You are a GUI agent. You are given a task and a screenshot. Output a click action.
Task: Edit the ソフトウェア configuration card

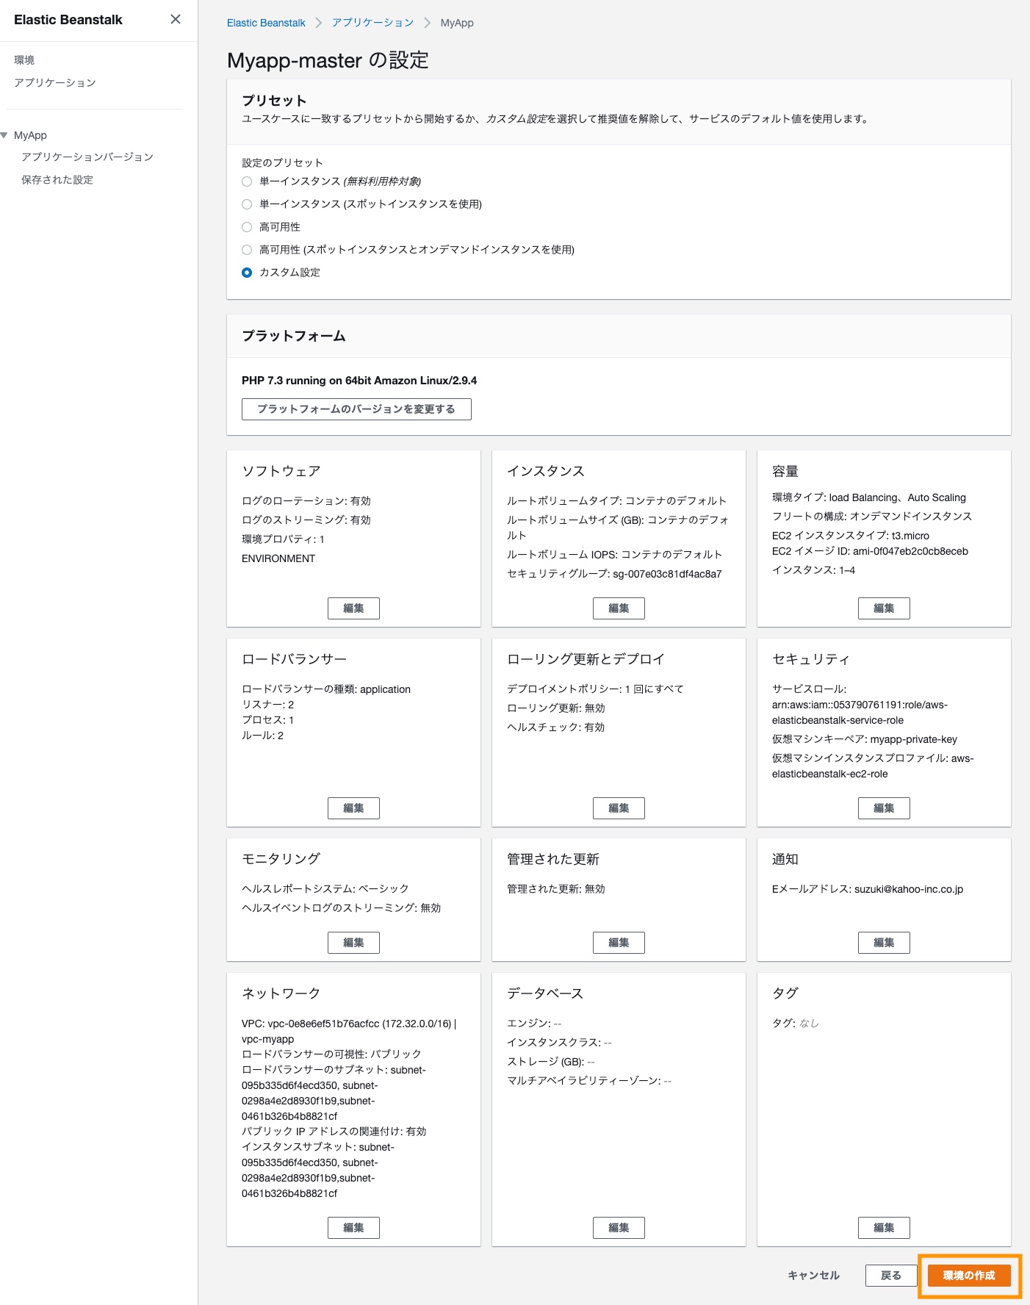click(353, 608)
